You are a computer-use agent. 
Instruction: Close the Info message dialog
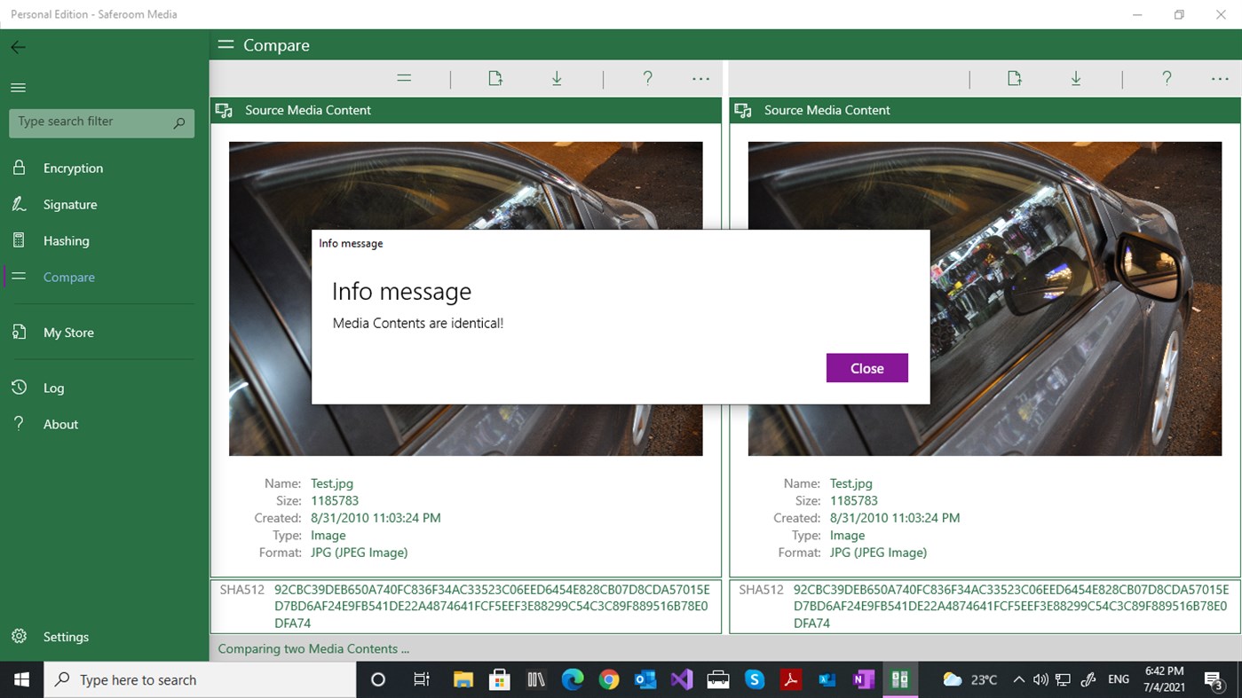point(866,368)
